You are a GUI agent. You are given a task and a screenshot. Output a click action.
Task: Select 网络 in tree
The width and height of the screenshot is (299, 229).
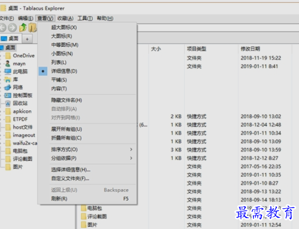[18, 88]
